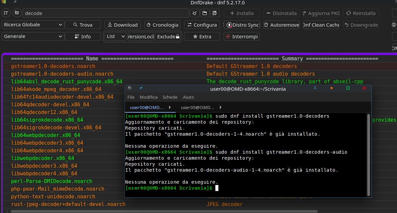Run Autoremove
Image resolution: width=397 pixels, height=213 pixels.
[x=281, y=25]
